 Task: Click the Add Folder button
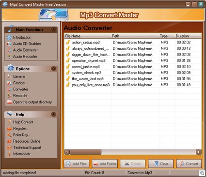pos(105,164)
